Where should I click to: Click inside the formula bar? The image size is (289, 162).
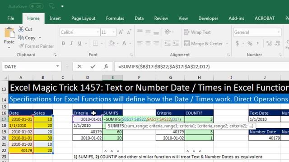click(x=202, y=67)
